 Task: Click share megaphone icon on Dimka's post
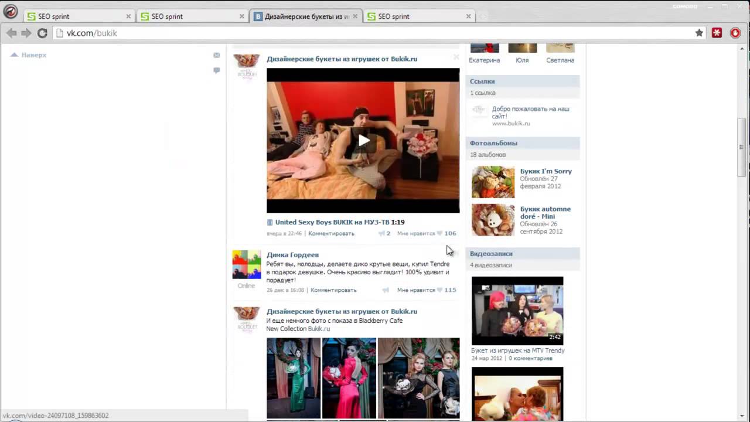386,290
